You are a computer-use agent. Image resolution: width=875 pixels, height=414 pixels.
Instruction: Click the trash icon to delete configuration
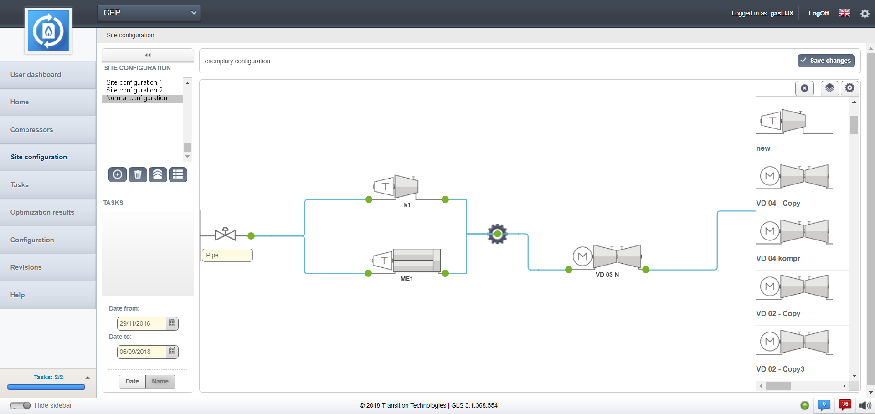tap(138, 174)
